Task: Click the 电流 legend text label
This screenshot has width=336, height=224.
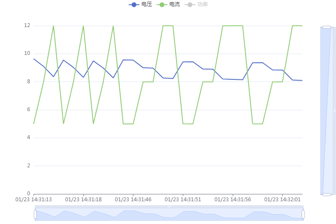Action: pyautogui.click(x=175, y=5)
